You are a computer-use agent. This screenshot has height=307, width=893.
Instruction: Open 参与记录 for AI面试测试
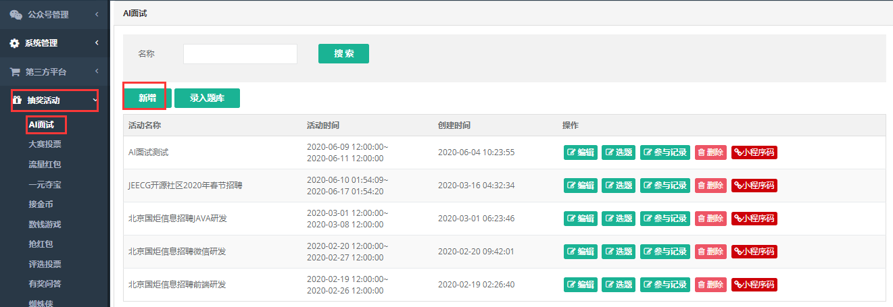tap(665, 152)
